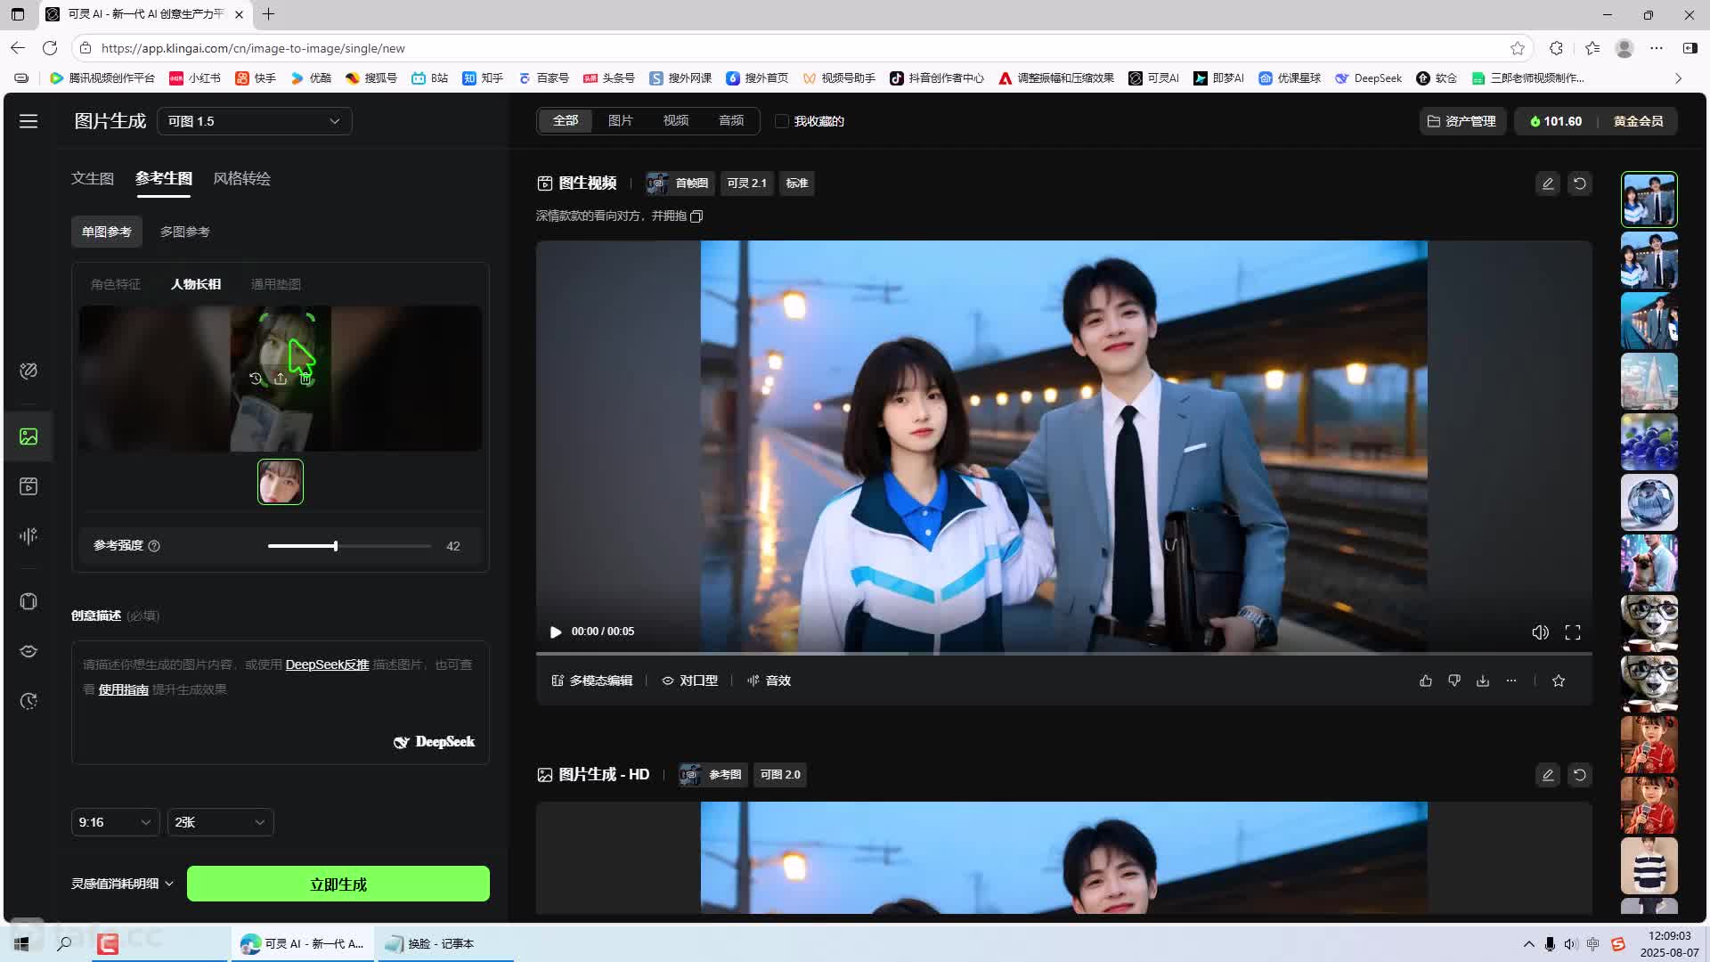This screenshot has height=962, width=1710.
Task: Favorite the video with the star icon
Action: [1559, 681]
